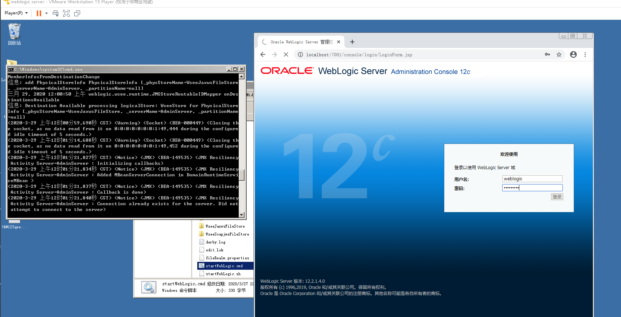The width and height of the screenshot is (621, 317).
Task: Click the enter full screen icon
Action: pos(66,13)
